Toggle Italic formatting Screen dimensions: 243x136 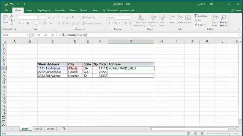coord(24,23)
